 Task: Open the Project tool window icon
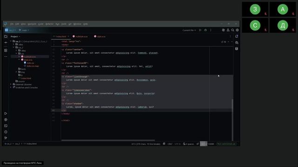pyautogui.click(x=6, y=36)
